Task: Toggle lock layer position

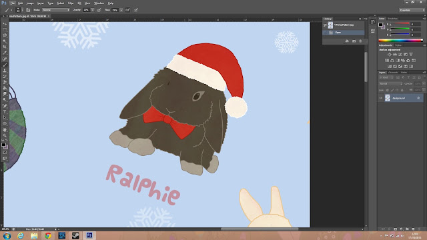Action: [x=397, y=90]
